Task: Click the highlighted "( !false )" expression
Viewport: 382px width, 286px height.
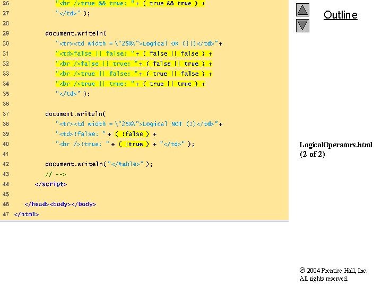Action: [132, 134]
